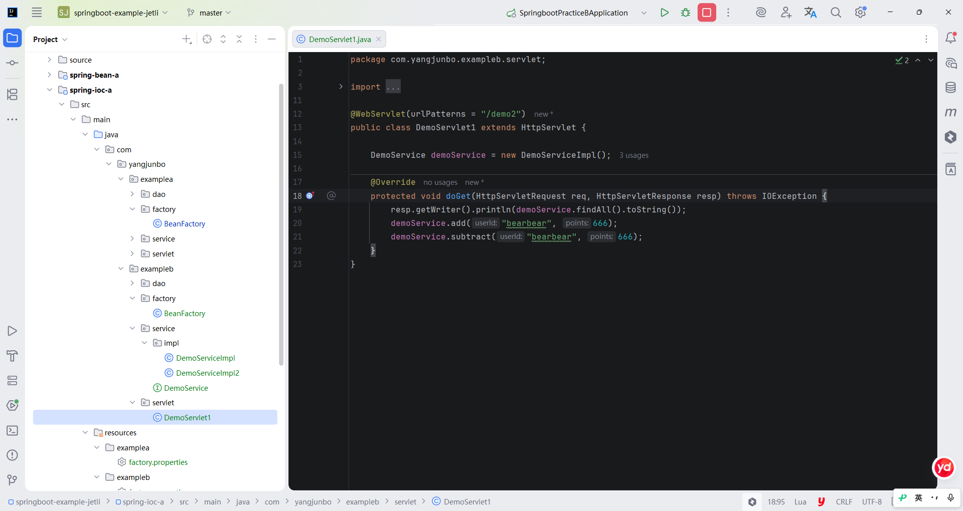Open the DemoService interface
This screenshot has height=511, width=963.
pyautogui.click(x=186, y=388)
